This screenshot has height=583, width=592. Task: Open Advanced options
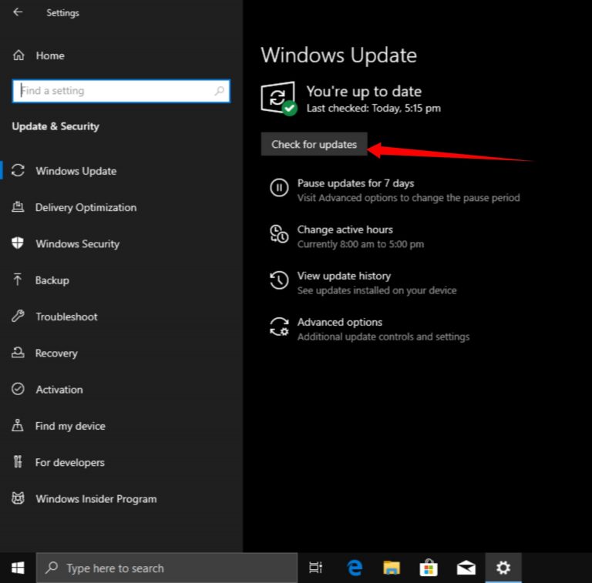coord(339,322)
